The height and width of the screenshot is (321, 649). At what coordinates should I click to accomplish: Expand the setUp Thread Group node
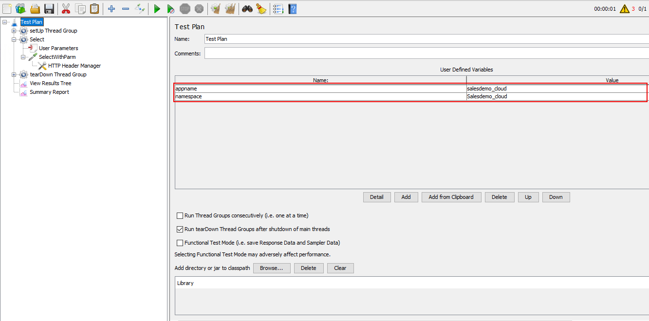(x=14, y=31)
